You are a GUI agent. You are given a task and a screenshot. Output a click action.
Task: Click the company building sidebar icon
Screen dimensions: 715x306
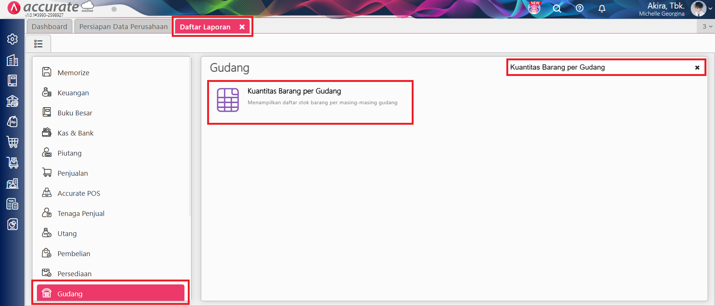pos(12,60)
